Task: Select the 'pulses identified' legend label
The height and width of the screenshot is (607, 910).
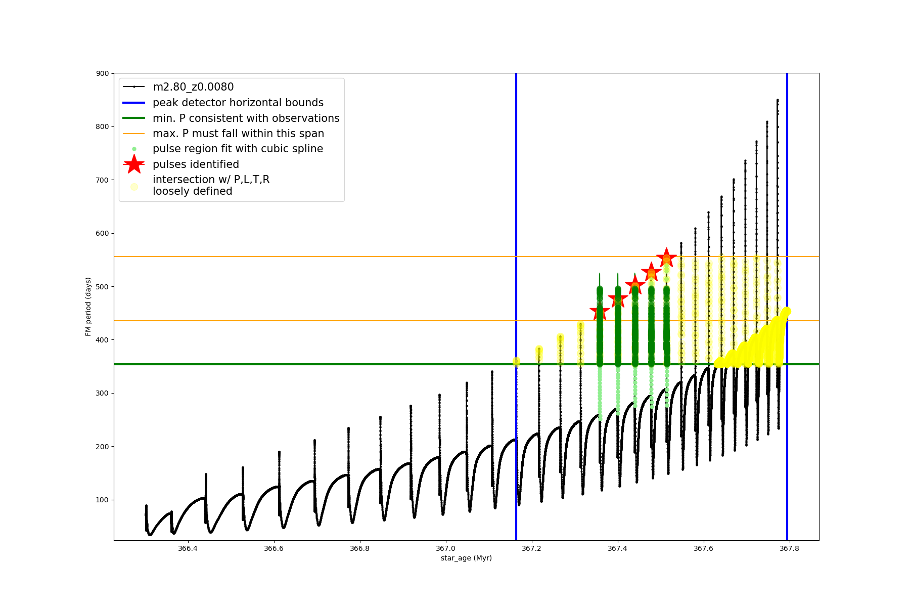Action: pos(196,164)
